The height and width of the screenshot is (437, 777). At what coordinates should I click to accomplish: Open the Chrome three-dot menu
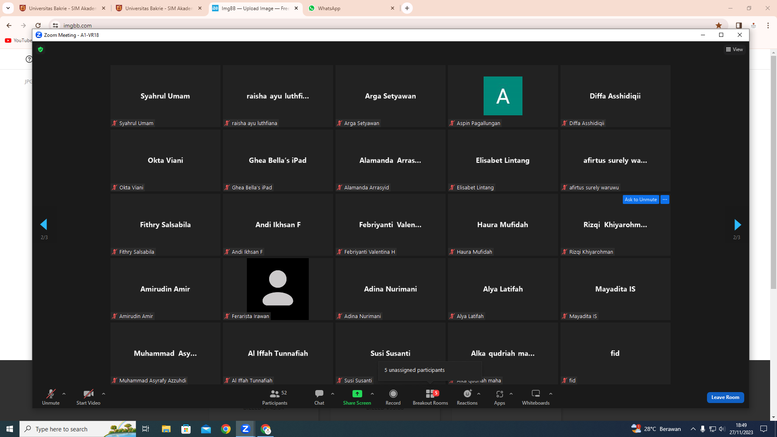[x=768, y=25]
